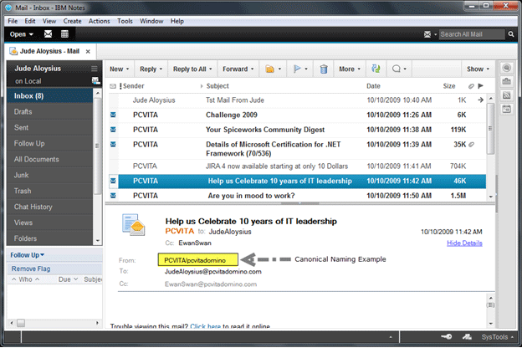The width and height of the screenshot is (522, 348).
Task: Click the Move to Folder icon
Action: [269, 69]
